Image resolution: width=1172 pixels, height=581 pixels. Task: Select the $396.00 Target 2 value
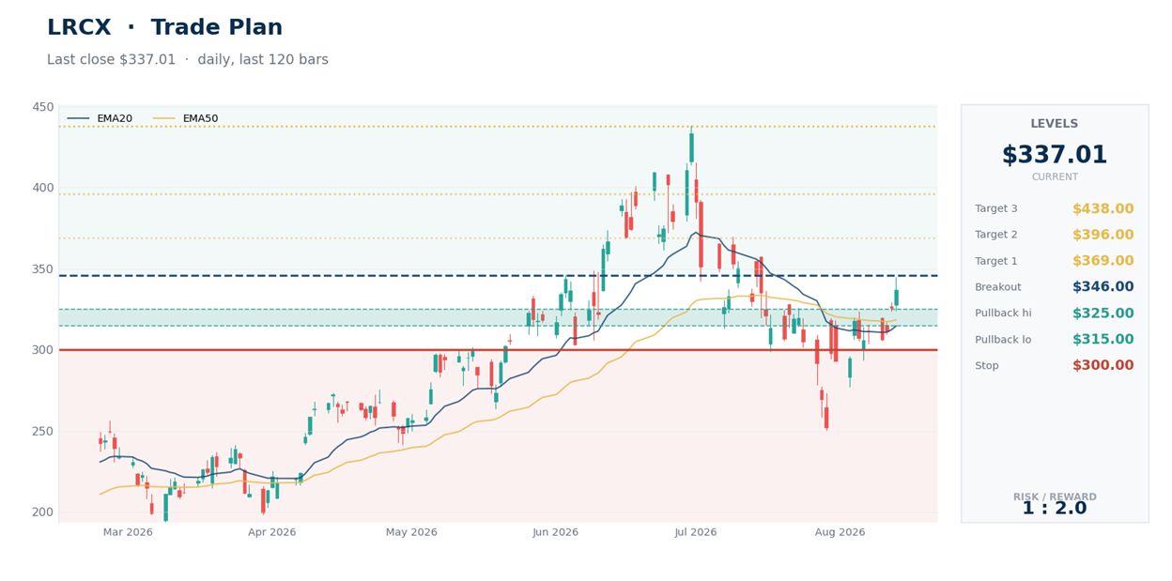tap(1103, 235)
